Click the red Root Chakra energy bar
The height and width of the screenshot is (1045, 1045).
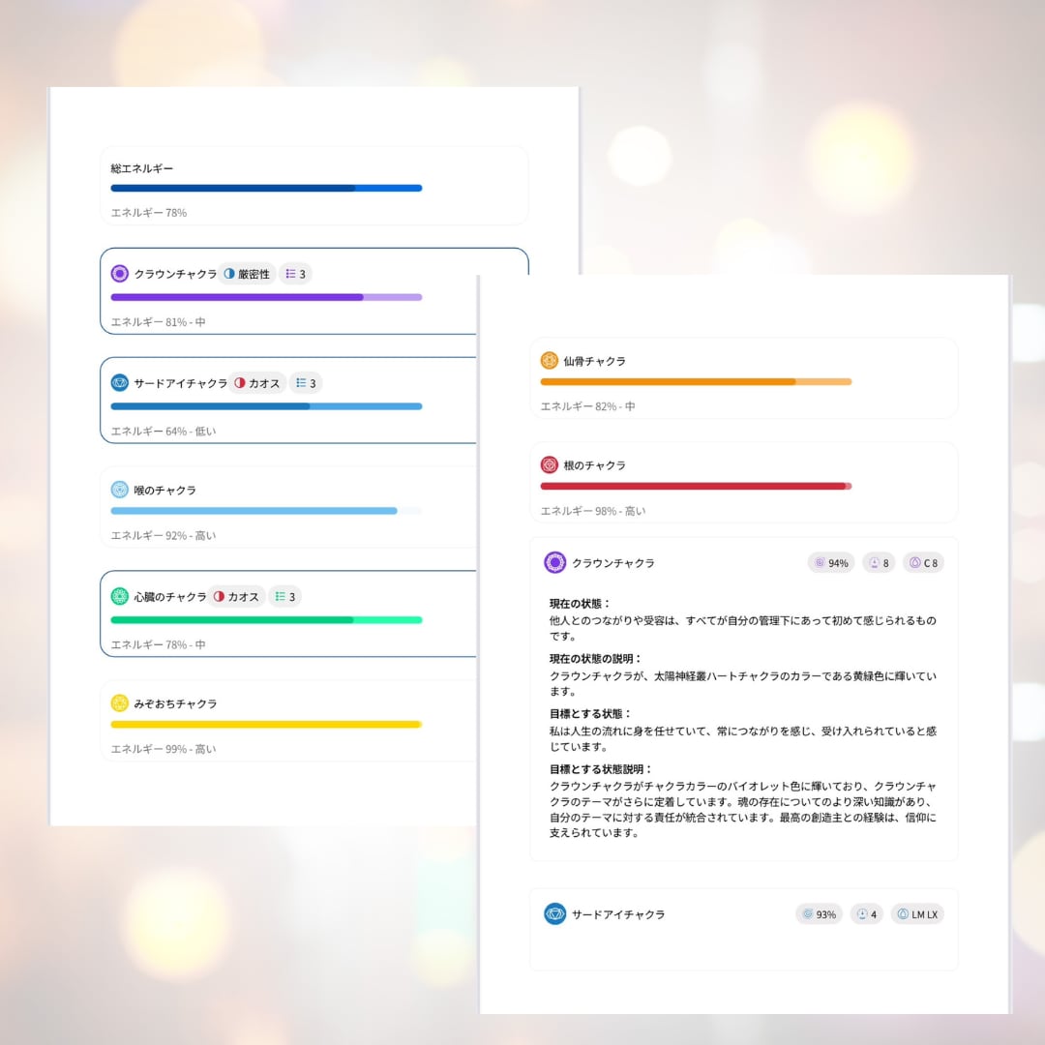click(x=696, y=487)
